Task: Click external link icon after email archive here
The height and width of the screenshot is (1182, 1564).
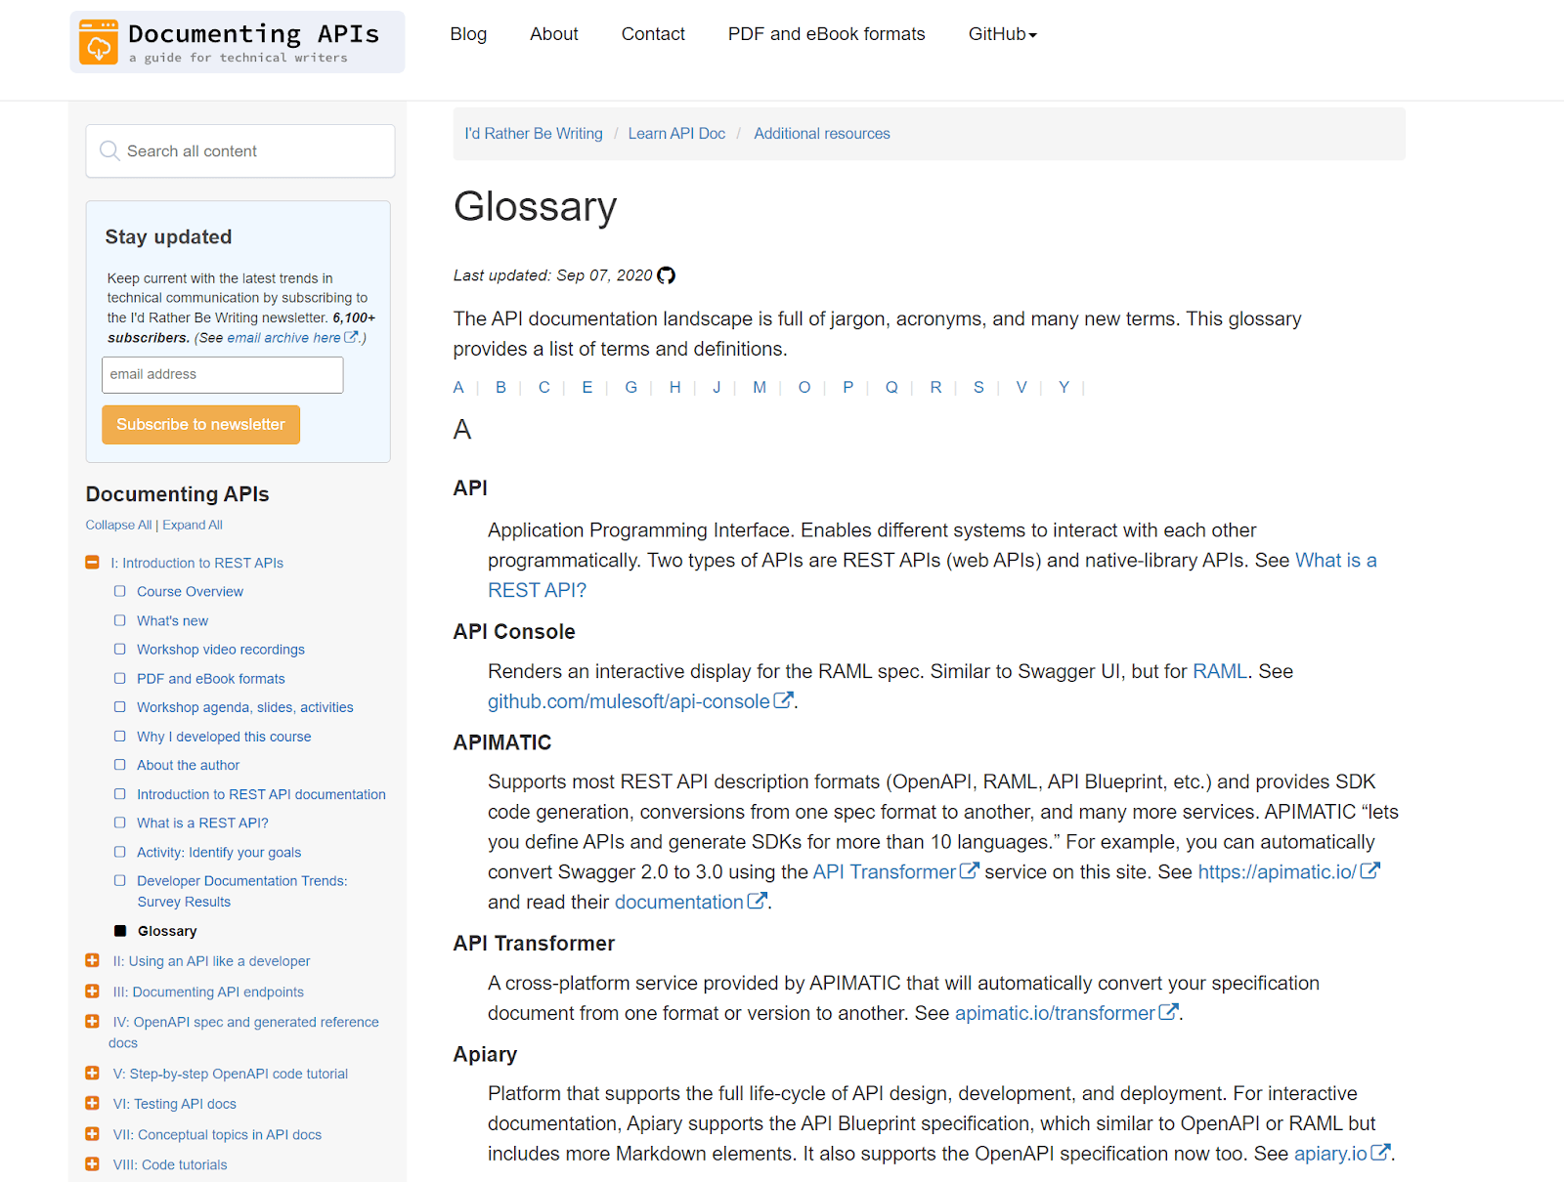Action: [352, 337]
